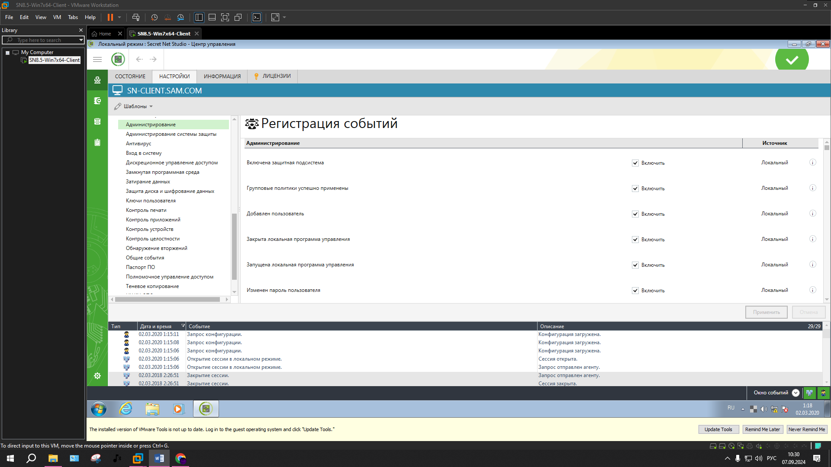831x467 pixels.
Task: Click the category list vertical scrollbar thumb
Action: click(x=234, y=247)
